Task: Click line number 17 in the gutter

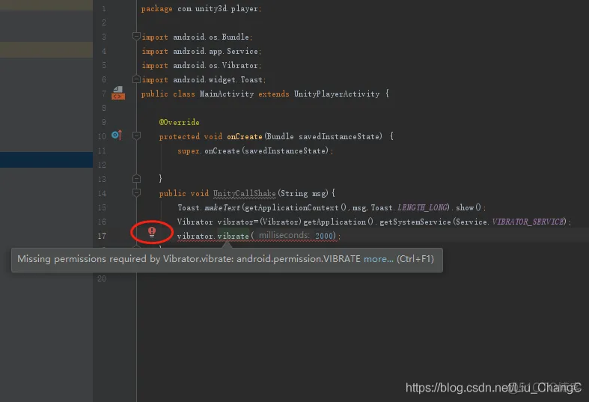Action: click(x=102, y=236)
